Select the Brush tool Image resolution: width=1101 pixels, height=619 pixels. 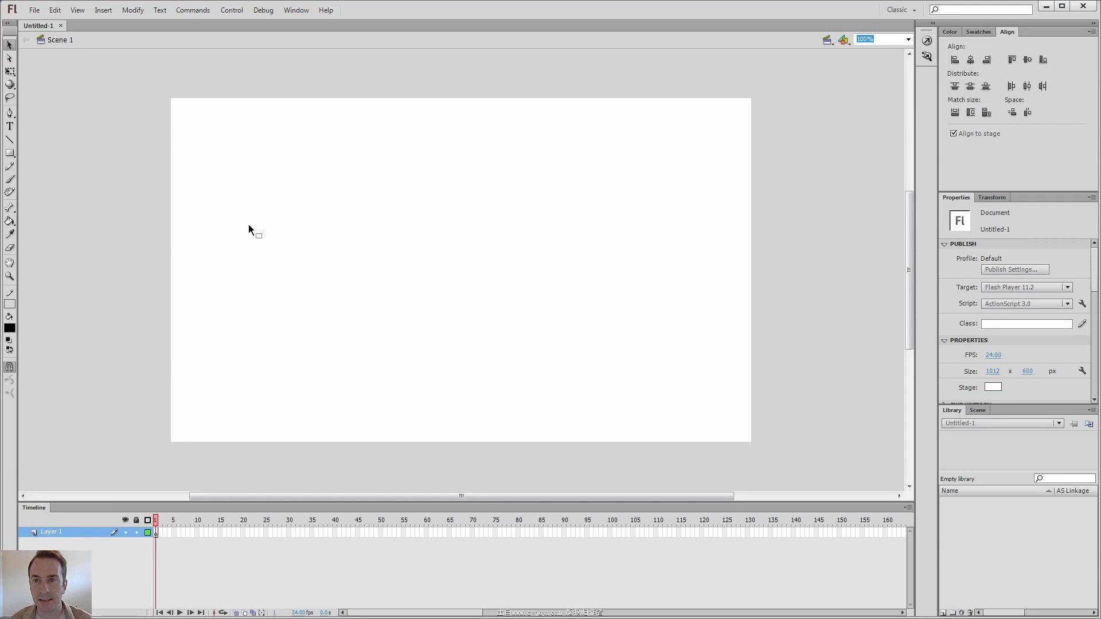tap(10, 179)
